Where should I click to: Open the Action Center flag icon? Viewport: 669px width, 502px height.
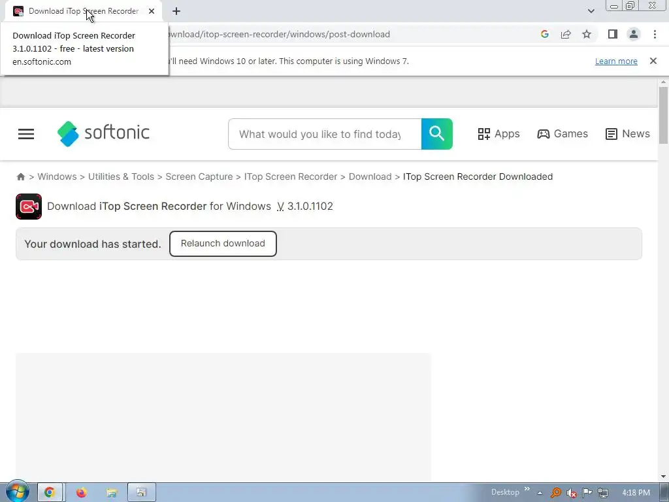[587, 493]
